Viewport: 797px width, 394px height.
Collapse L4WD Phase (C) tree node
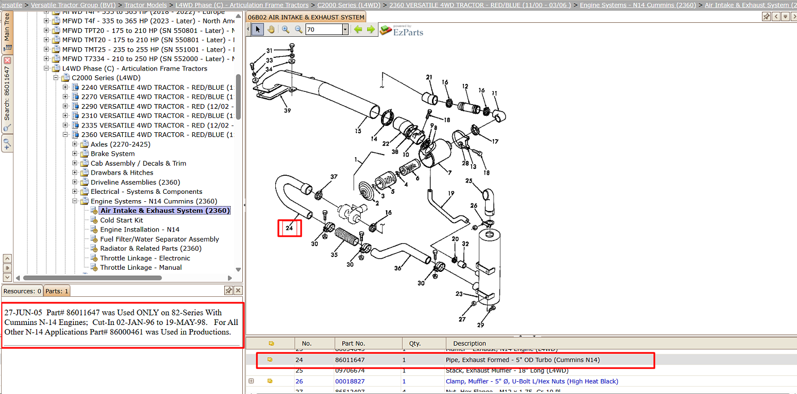coord(46,68)
